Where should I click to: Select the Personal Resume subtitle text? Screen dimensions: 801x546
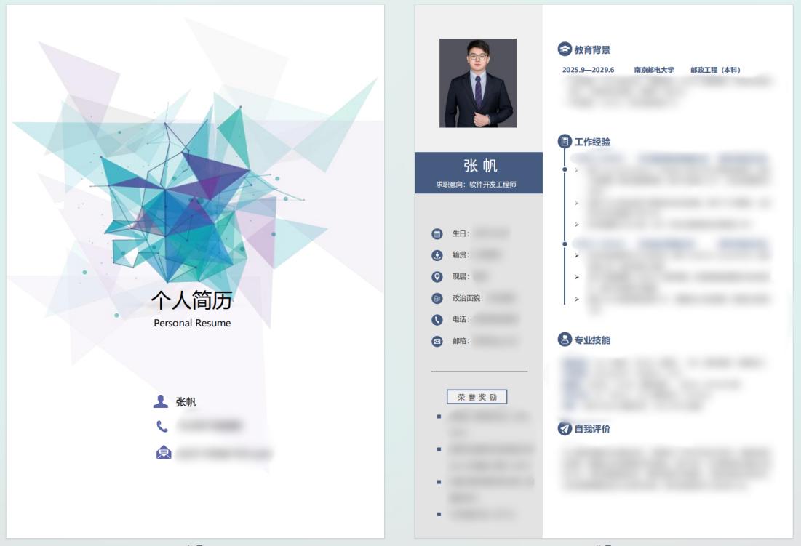coord(192,323)
